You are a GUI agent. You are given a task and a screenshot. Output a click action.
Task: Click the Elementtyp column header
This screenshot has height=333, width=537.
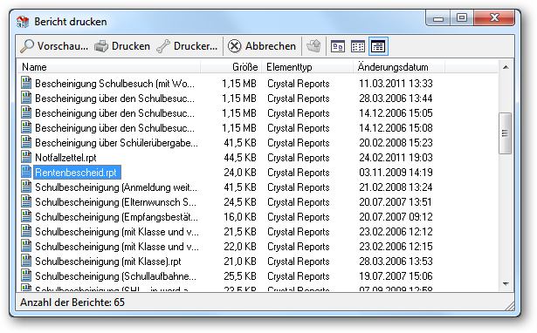point(307,67)
